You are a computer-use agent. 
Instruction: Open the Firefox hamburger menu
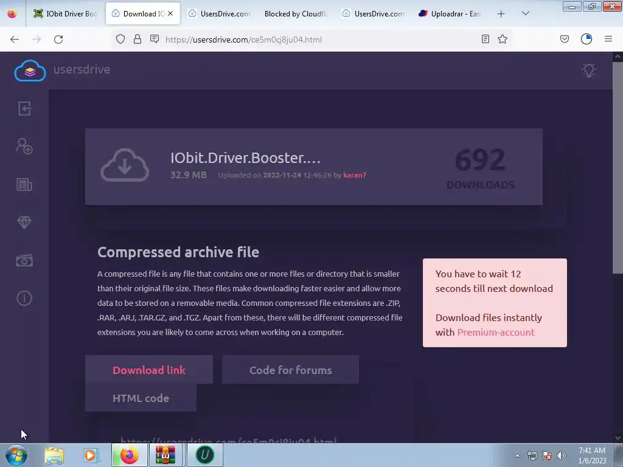pos(608,39)
